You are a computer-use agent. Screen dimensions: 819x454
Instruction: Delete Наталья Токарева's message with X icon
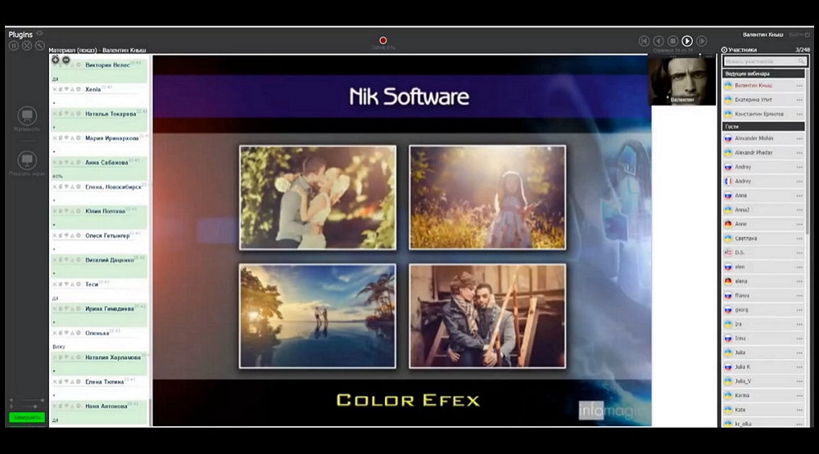(x=54, y=114)
